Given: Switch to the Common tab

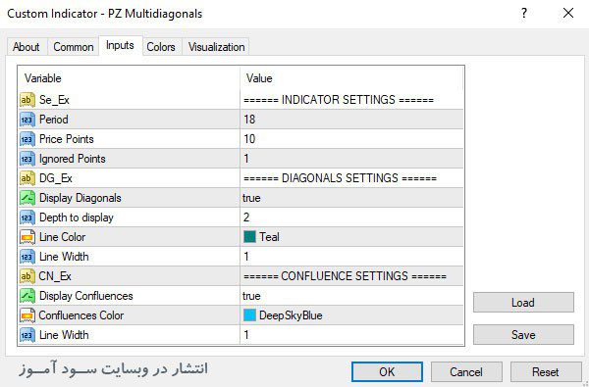Looking at the screenshot, I should tap(74, 47).
